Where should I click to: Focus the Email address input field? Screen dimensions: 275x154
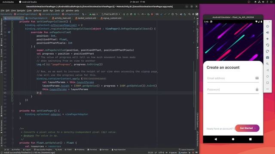pyautogui.click(x=233, y=78)
